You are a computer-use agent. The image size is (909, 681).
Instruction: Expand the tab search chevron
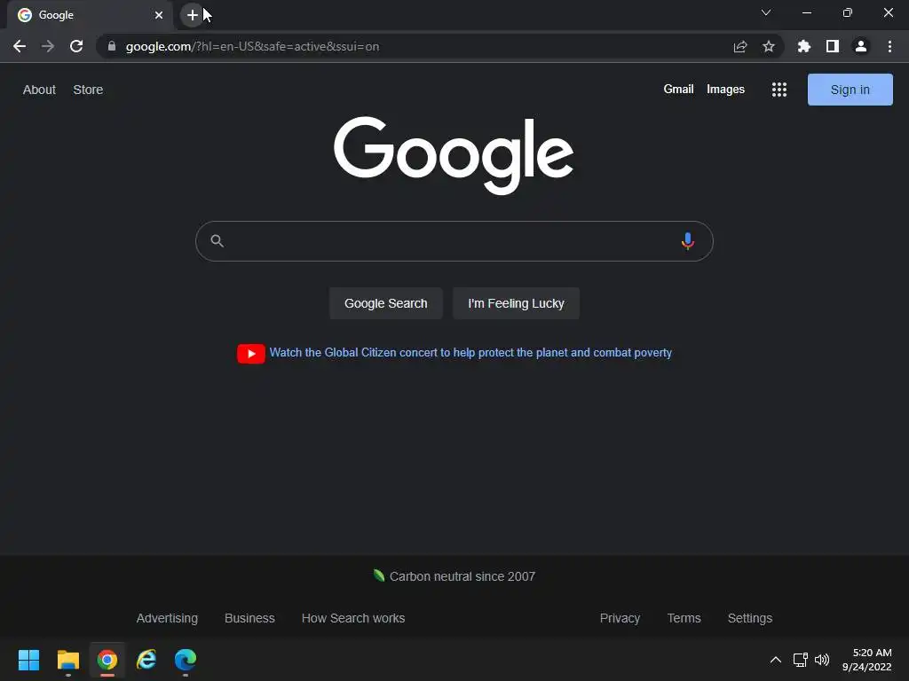coord(766,12)
